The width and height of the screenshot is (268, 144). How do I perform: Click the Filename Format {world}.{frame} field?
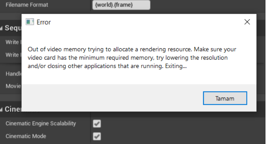point(122,5)
